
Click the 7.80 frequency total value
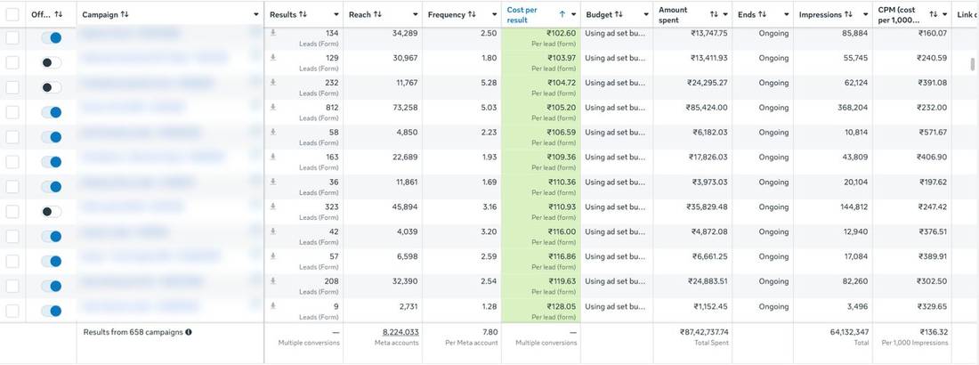coord(489,332)
